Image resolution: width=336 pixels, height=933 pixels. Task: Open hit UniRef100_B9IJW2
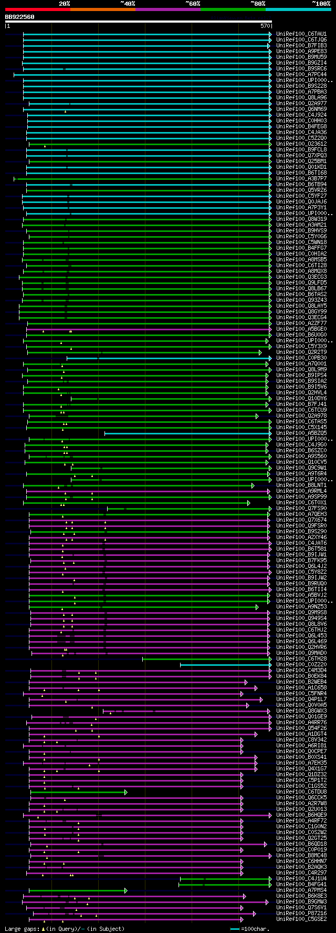301,578
